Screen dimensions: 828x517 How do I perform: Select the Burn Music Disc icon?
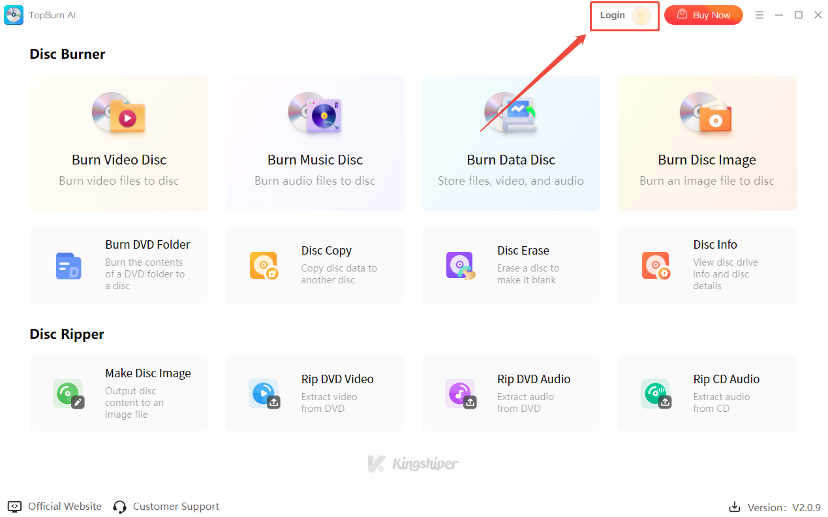point(315,113)
